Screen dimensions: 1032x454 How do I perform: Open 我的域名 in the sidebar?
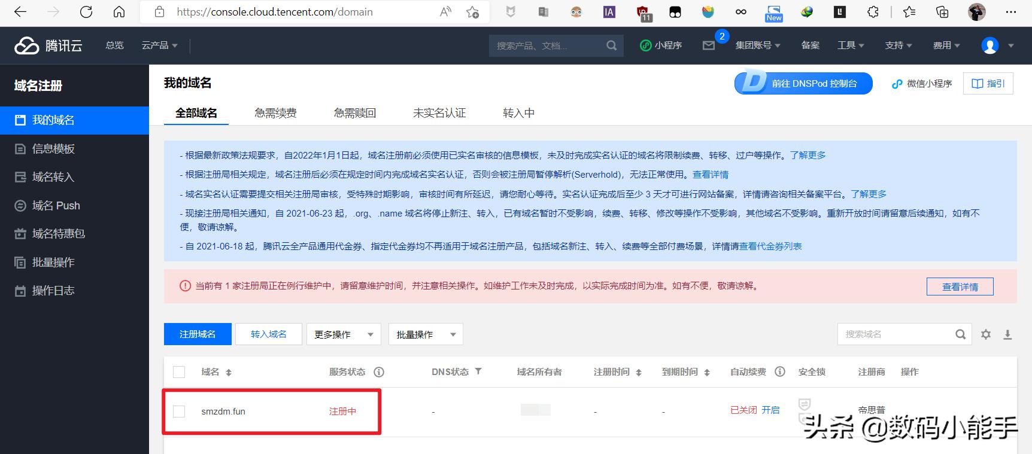pos(74,120)
